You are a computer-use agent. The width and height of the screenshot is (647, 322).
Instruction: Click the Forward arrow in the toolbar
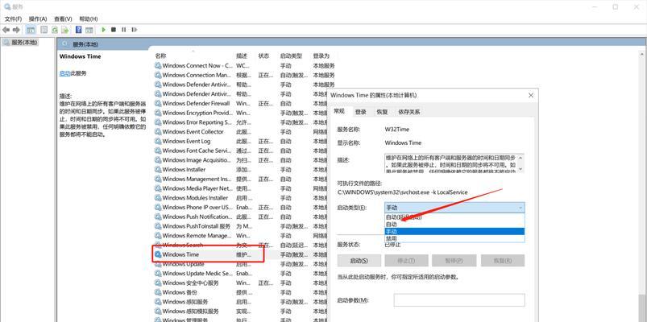click(x=16, y=30)
